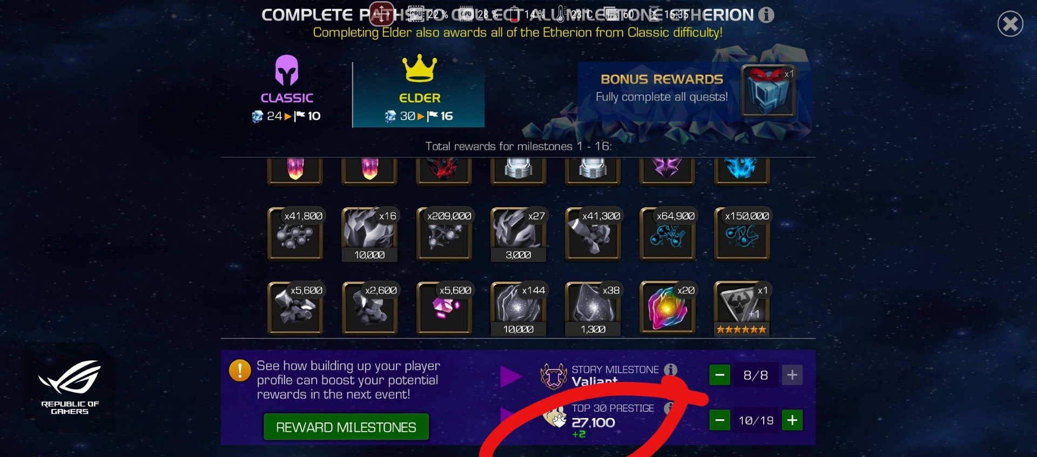Tap the info icon beside title
The image size is (1037, 457).
tap(766, 15)
